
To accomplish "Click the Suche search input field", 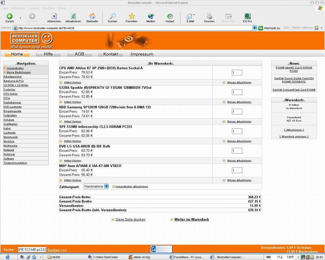I will (x=32, y=250).
